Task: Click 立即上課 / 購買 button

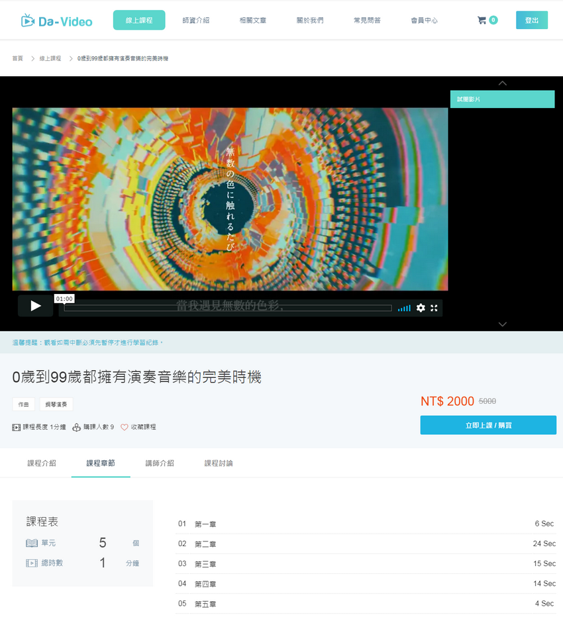Action: point(488,425)
